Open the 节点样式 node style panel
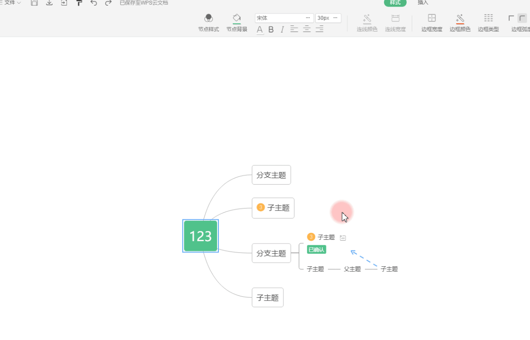The width and height of the screenshot is (530, 340). tap(208, 22)
